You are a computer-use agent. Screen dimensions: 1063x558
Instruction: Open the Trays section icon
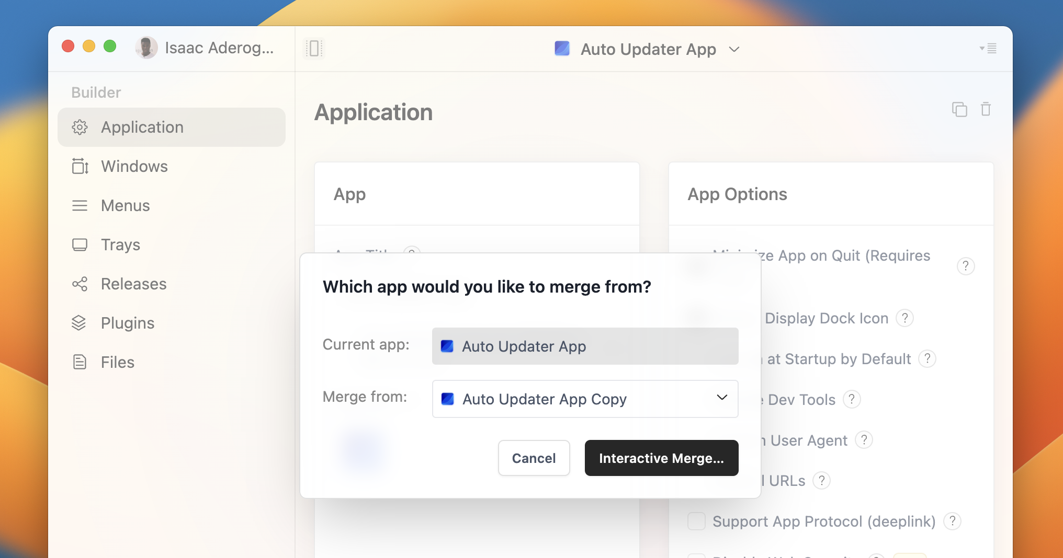[80, 245]
